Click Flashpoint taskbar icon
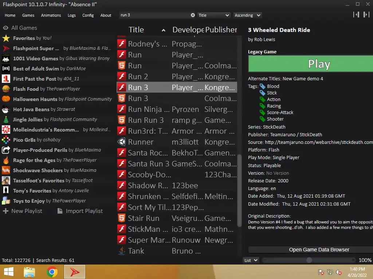Viewport: 373px width, 279px height. [74, 272]
